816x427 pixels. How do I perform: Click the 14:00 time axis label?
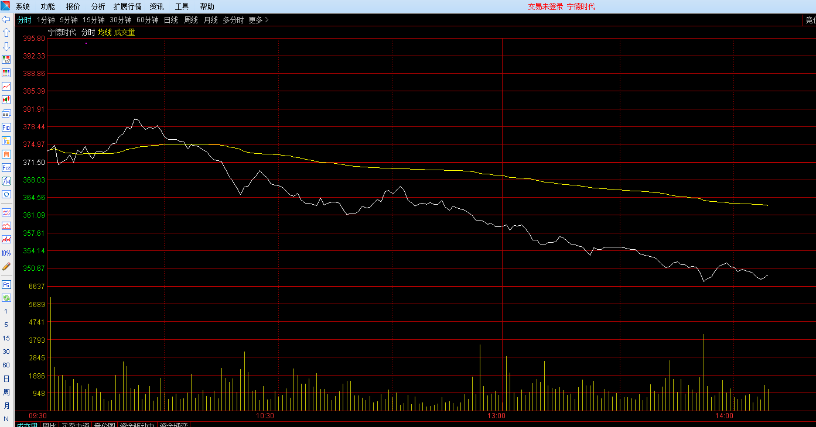pos(725,415)
